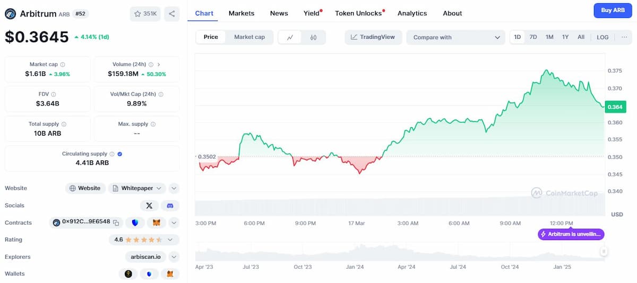This screenshot has width=637, height=283.
Task: Grab the range slider handle on mini chart
Action: [604, 252]
